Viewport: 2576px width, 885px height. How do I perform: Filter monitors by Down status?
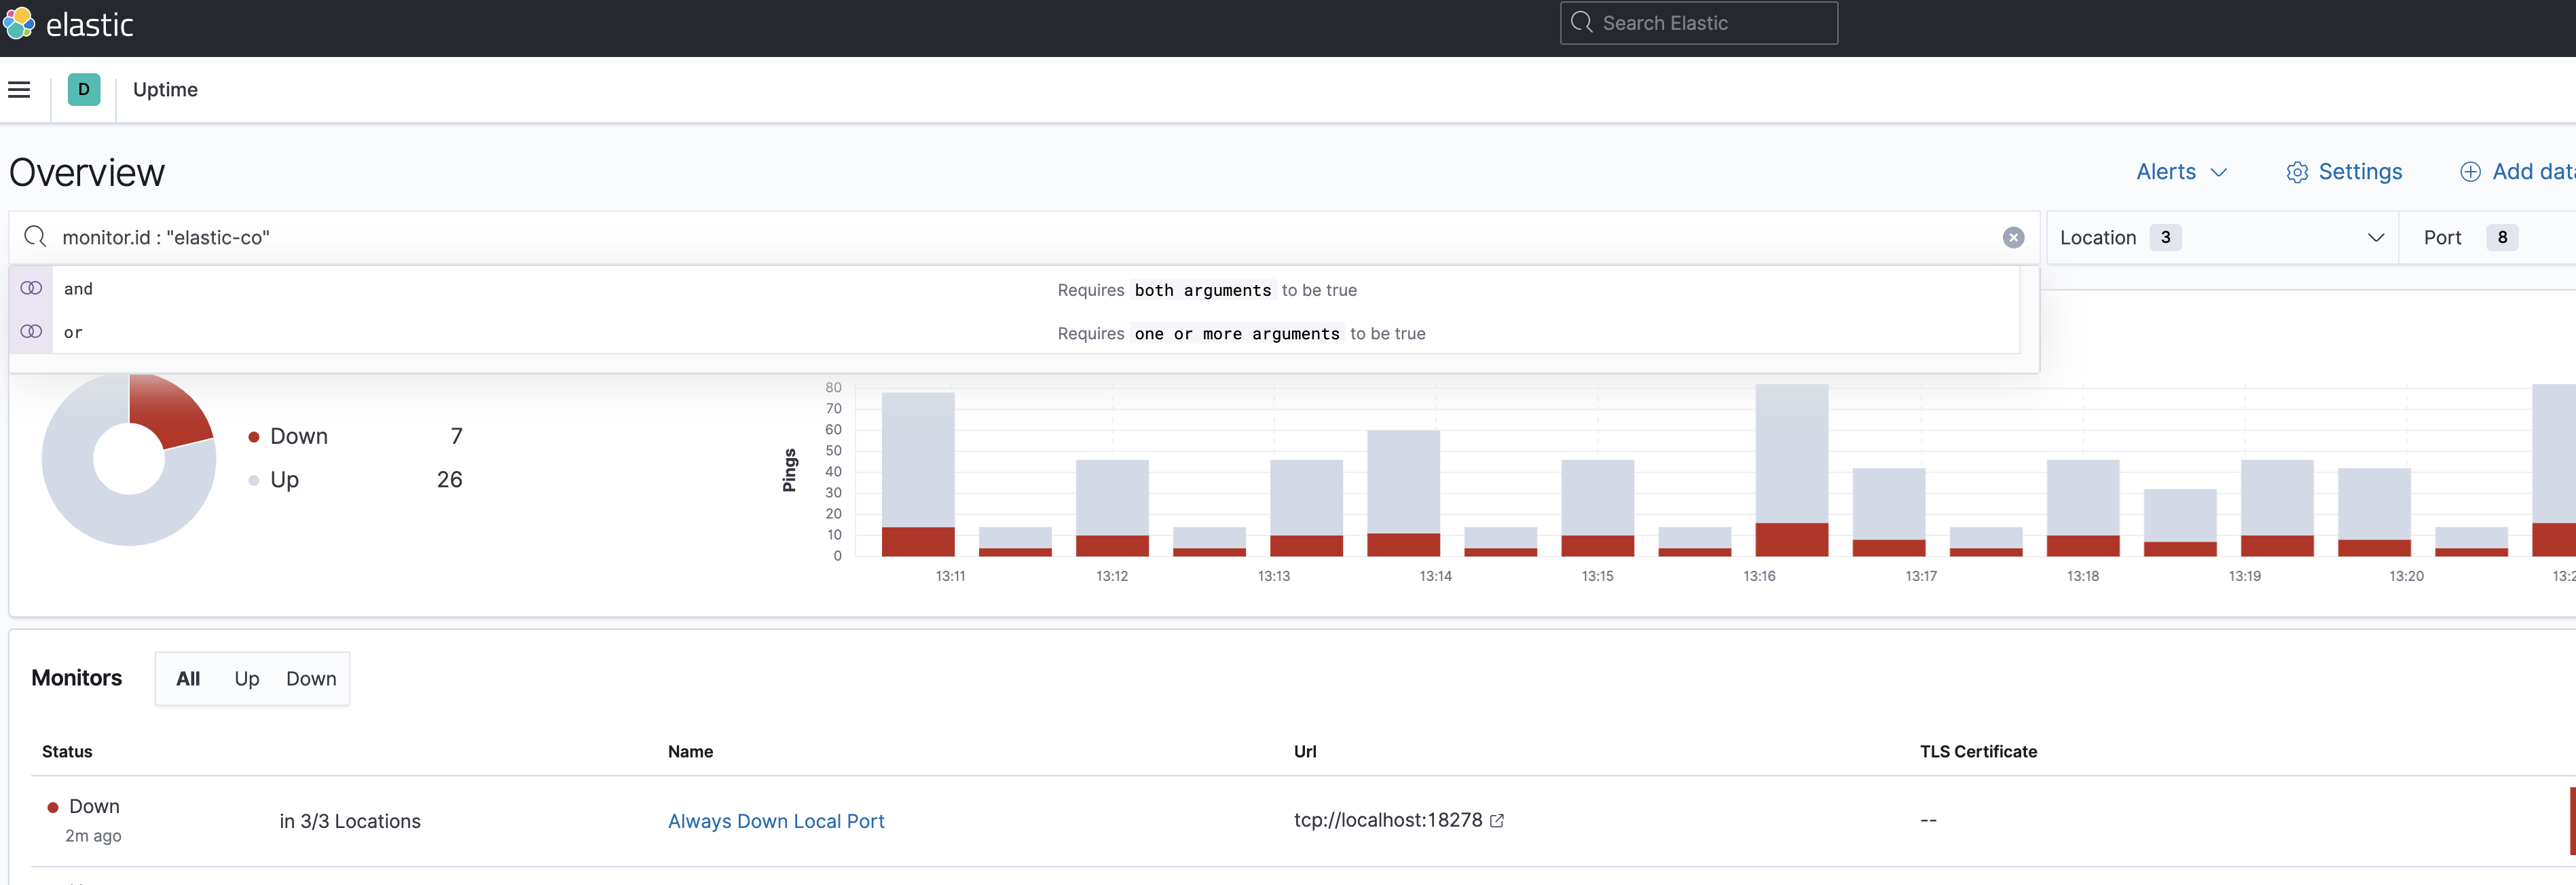tap(311, 679)
